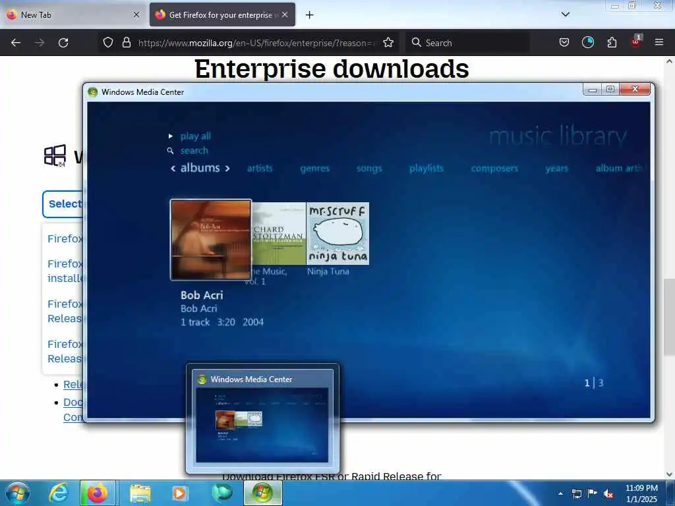675x506 pixels.
Task: Reload the current Firefox page
Action: tap(63, 43)
